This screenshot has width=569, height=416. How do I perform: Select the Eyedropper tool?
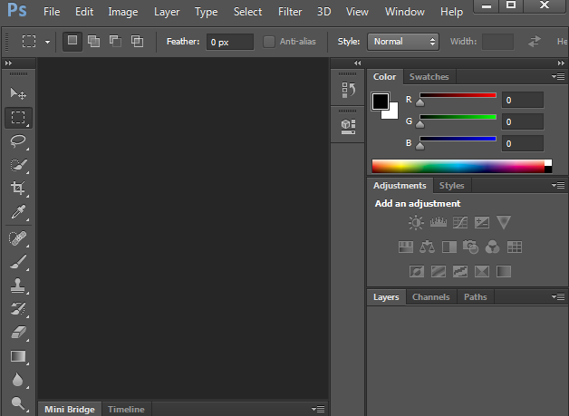tap(18, 212)
